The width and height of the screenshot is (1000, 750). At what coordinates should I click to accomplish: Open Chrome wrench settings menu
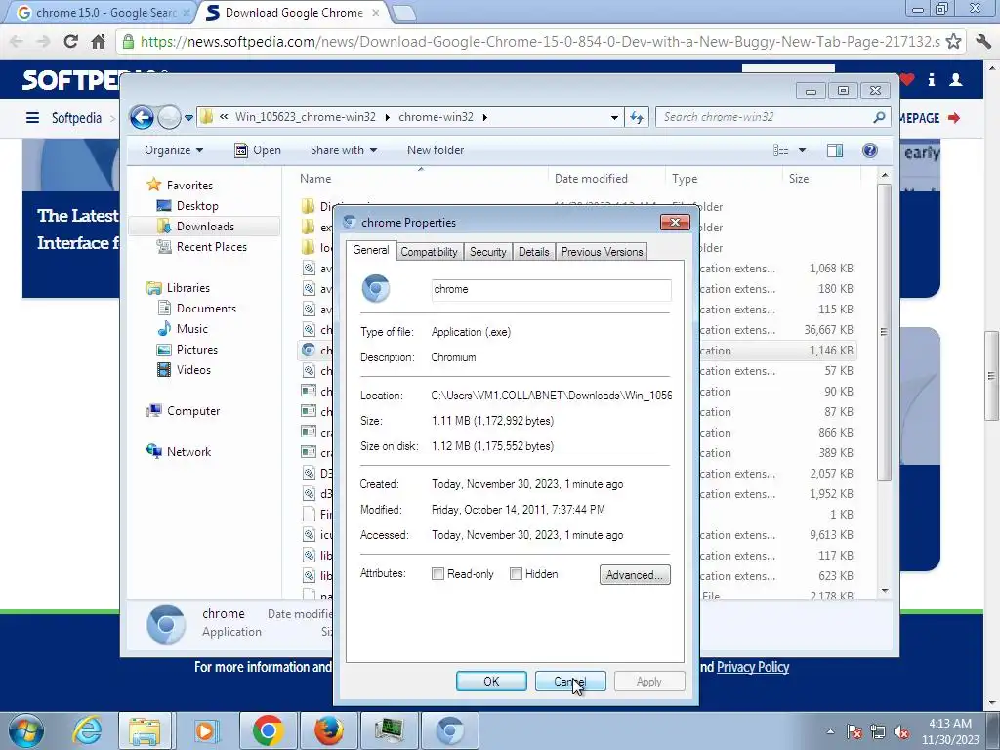tap(982, 42)
